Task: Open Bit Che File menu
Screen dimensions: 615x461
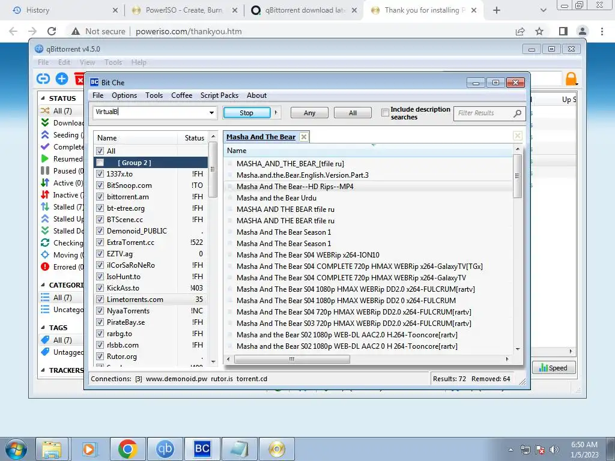Action: click(x=98, y=95)
